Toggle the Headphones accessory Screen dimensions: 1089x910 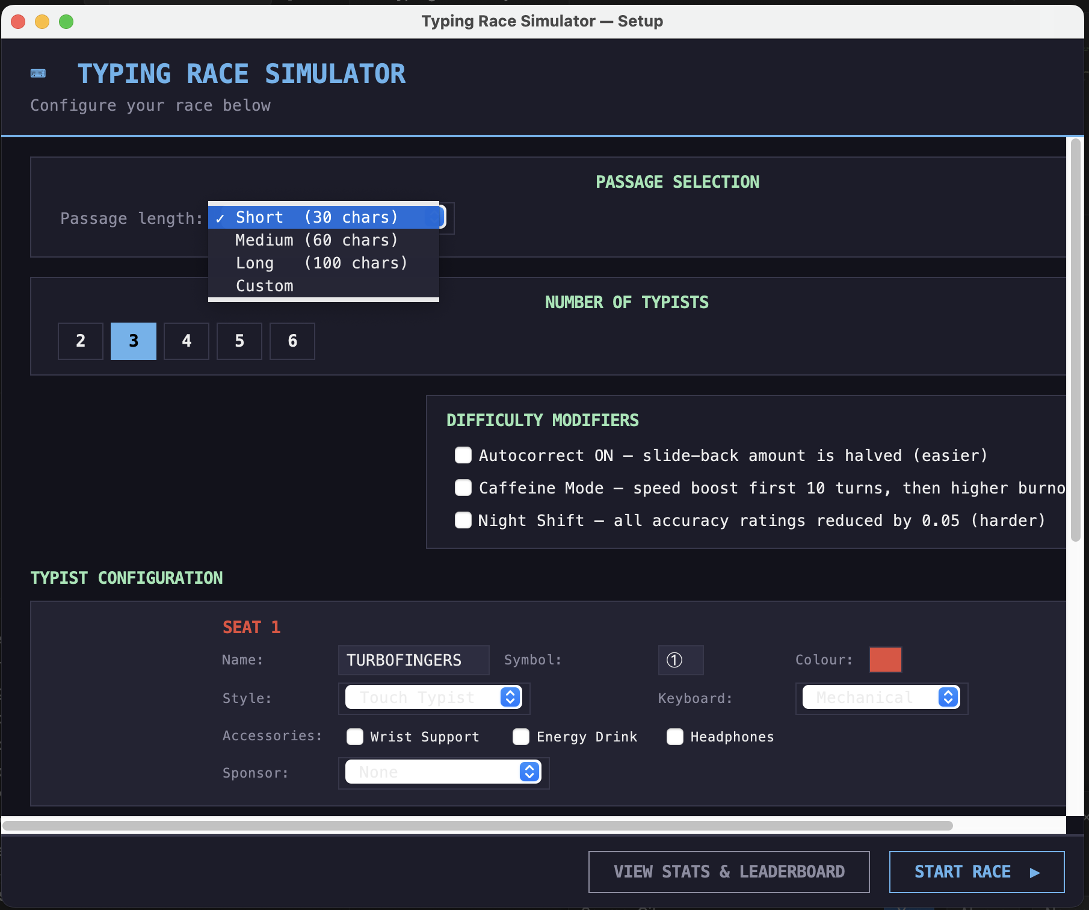(x=675, y=737)
